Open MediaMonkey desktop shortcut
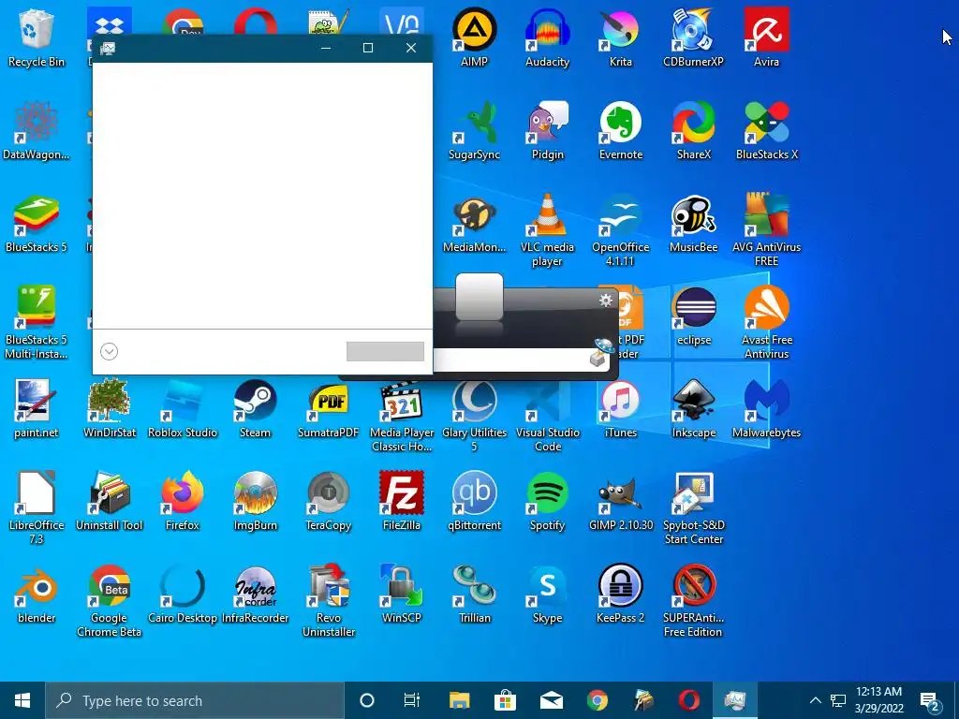 (474, 223)
